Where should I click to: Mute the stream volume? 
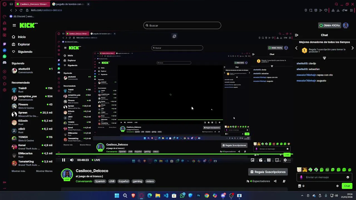pyautogui.click(x=72, y=160)
